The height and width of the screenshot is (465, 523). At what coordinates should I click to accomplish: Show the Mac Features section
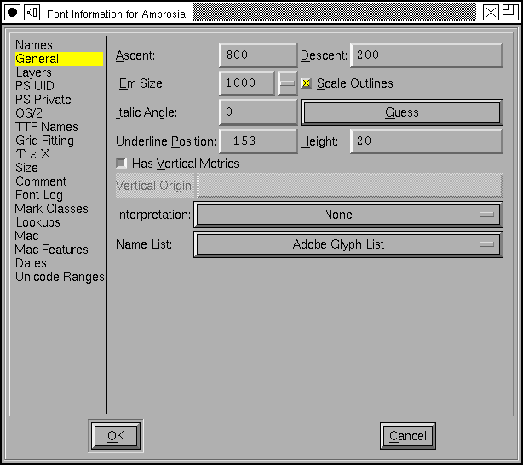click(x=51, y=250)
